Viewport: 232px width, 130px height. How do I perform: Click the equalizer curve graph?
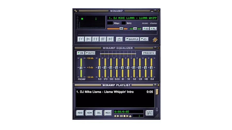[118, 54]
